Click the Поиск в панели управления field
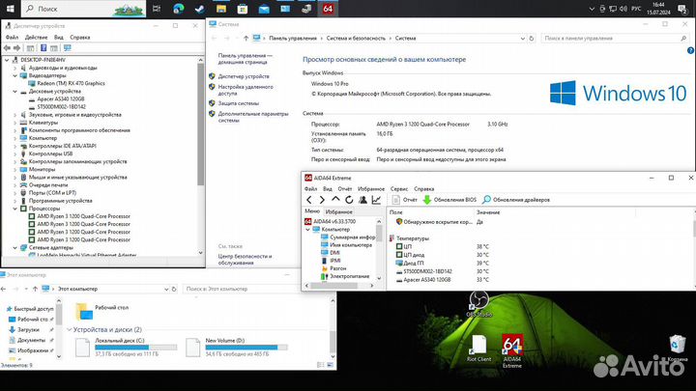Viewport: 696px width, 391px height. pyautogui.click(x=615, y=39)
